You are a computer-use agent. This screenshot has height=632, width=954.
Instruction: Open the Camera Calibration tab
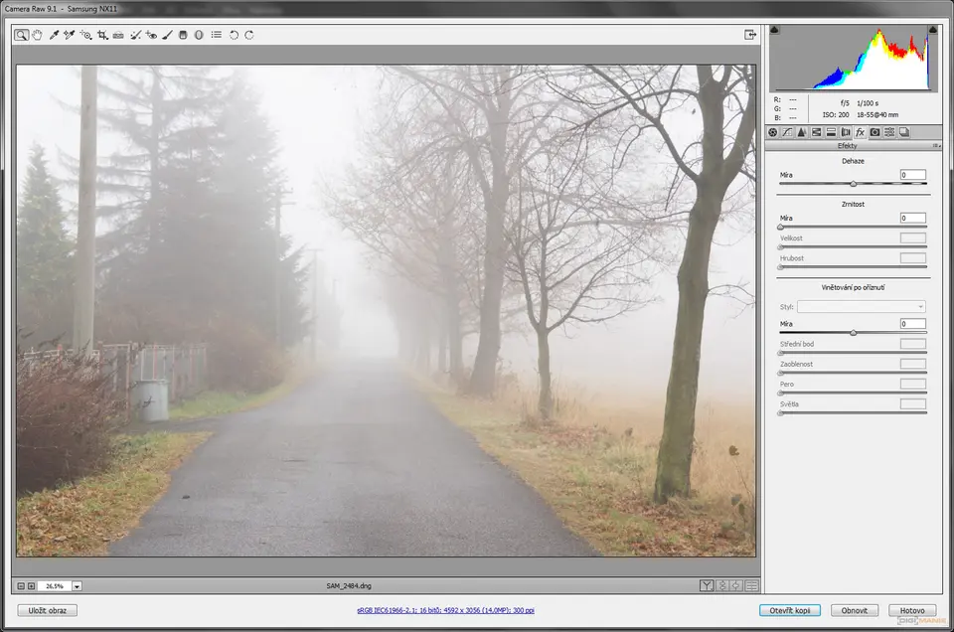point(874,132)
